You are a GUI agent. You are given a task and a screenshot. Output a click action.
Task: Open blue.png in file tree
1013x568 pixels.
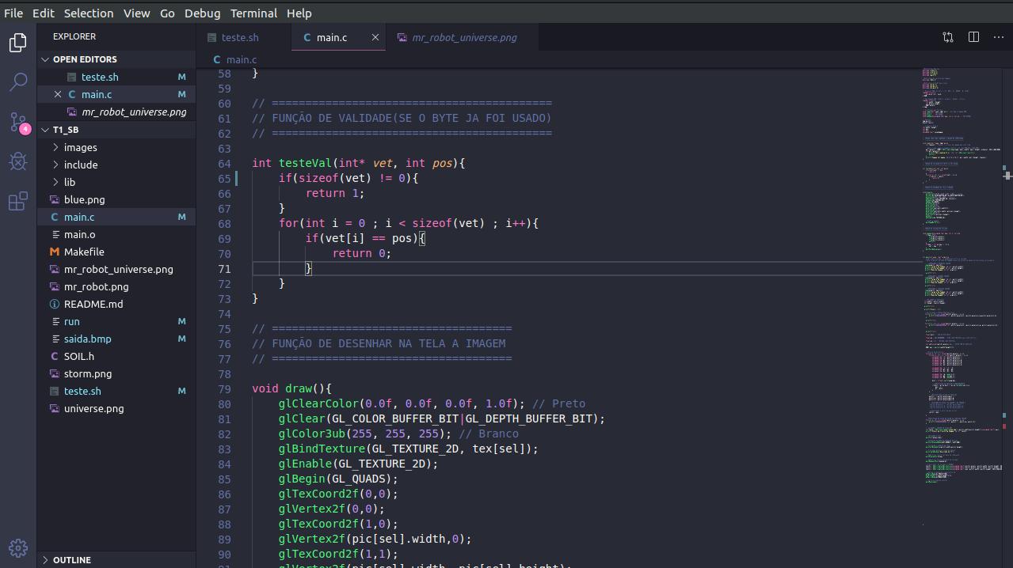click(x=116, y=199)
